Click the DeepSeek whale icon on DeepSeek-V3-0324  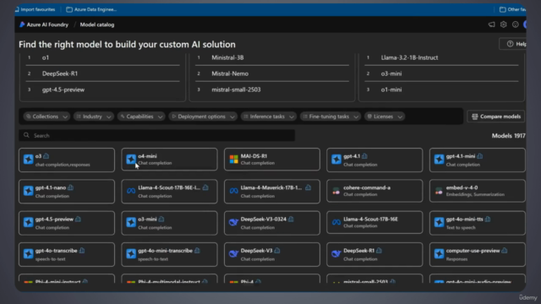[x=233, y=222]
